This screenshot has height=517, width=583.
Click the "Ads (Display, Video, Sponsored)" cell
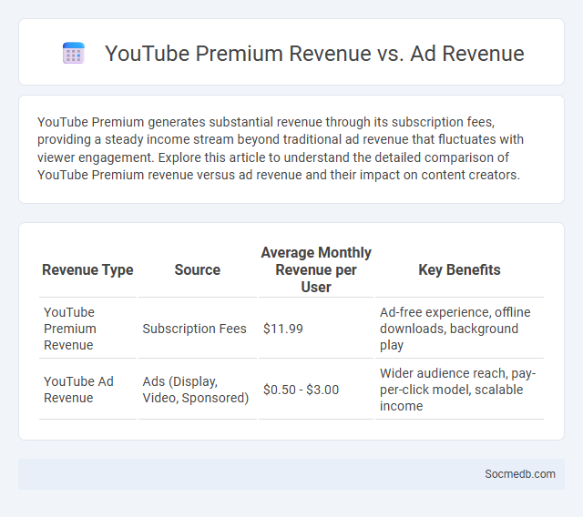[x=198, y=390]
